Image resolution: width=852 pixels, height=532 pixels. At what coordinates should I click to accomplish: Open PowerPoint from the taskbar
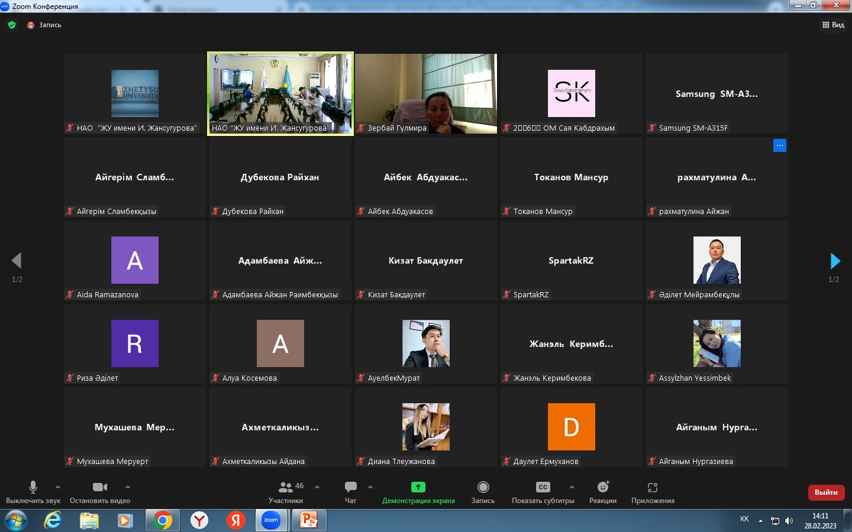coord(309,520)
